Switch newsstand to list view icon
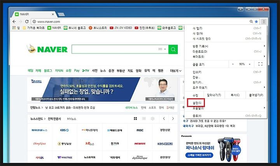 [x=144, y=118]
